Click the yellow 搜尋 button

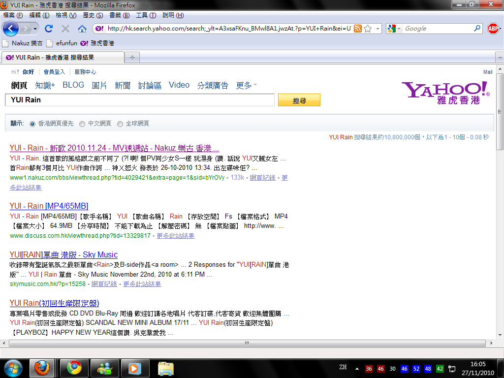pyautogui.click(x=299, y=100)
